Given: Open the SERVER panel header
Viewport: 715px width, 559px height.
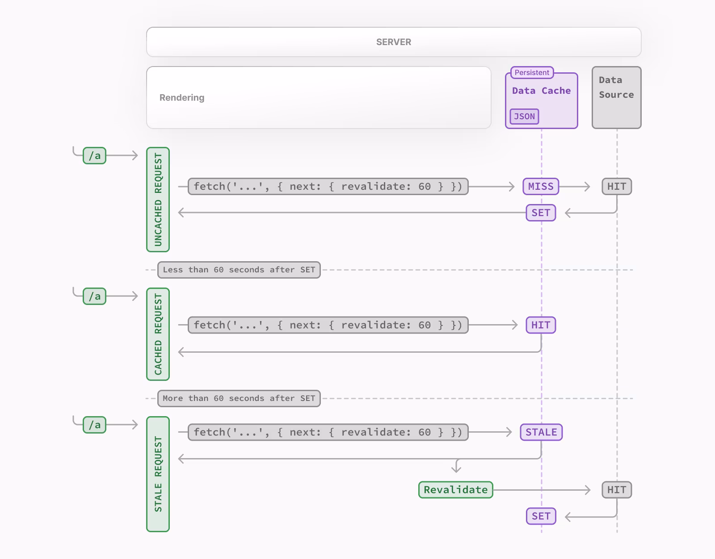Looking at the screenshot, I should pos(393,42).
